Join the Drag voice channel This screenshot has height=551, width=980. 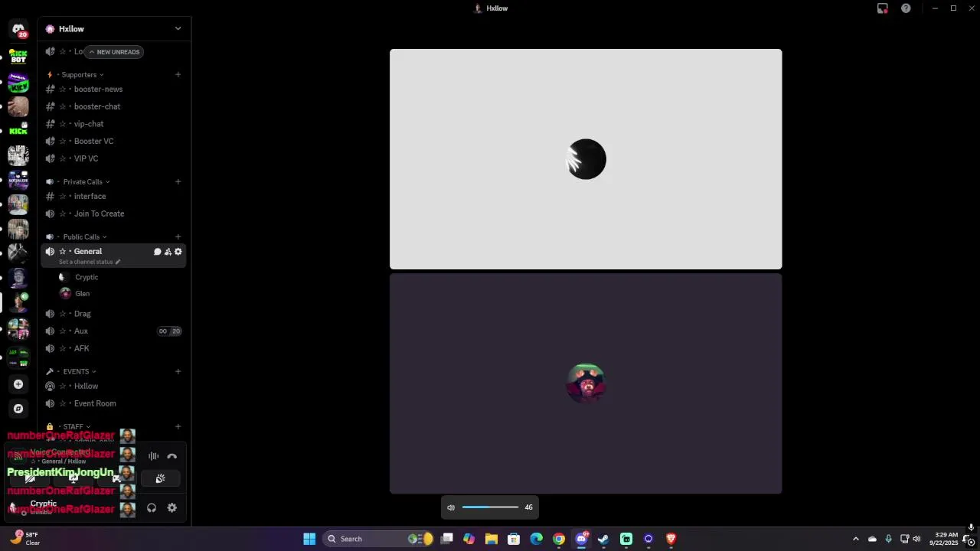pyautogui.click(x=113, y=314)
